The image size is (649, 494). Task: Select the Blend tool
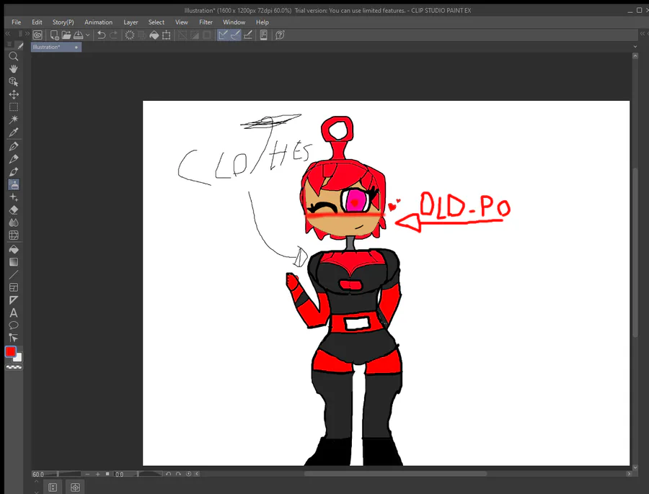pyautogui.click(x=14, y=223)
